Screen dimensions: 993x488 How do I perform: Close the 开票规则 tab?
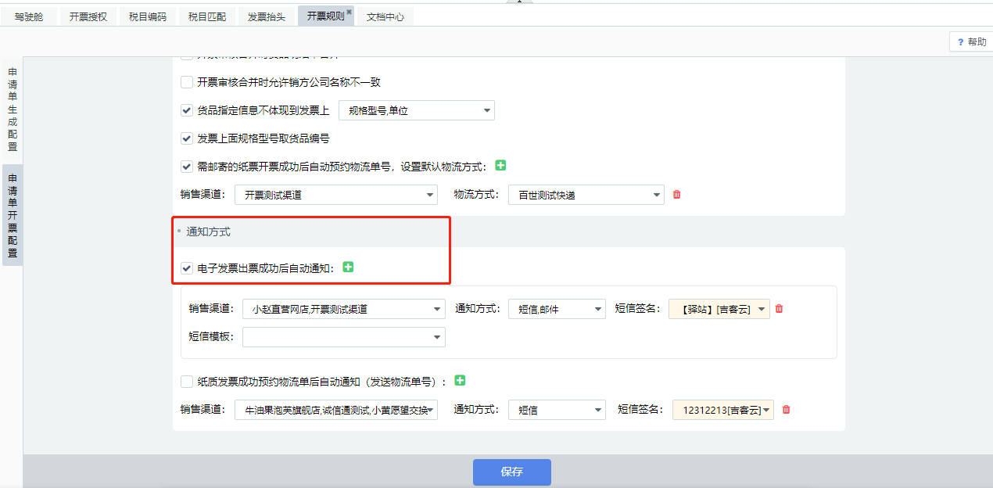pyautogui.click(x=349, y=12)
